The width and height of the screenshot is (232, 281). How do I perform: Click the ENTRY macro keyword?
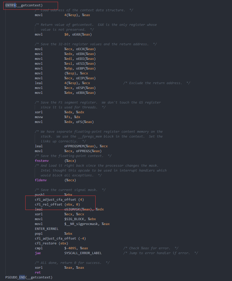click(10, 5)
